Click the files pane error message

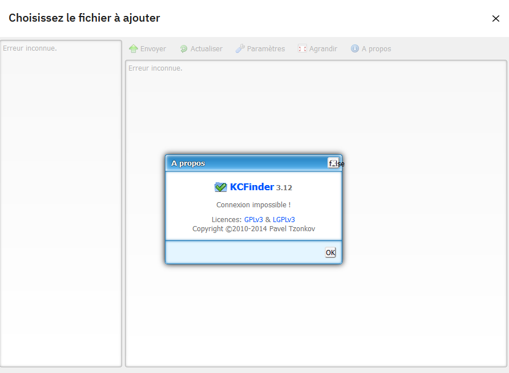[155, 68]
